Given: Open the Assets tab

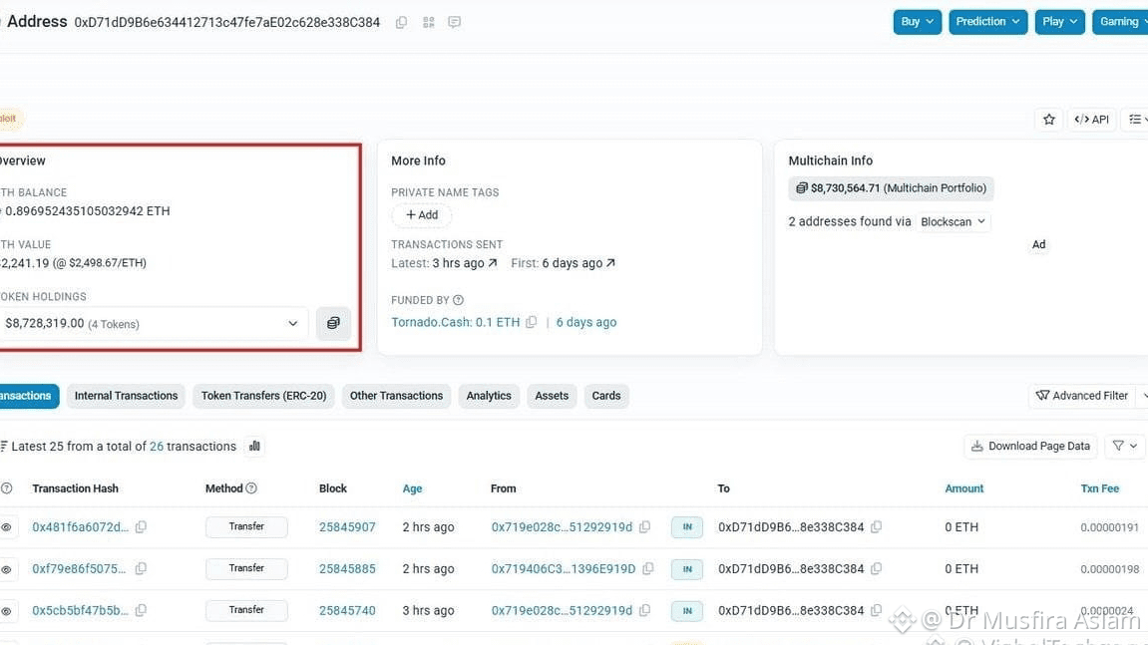Looking at the screenshot, I should (x=552, y=396).
